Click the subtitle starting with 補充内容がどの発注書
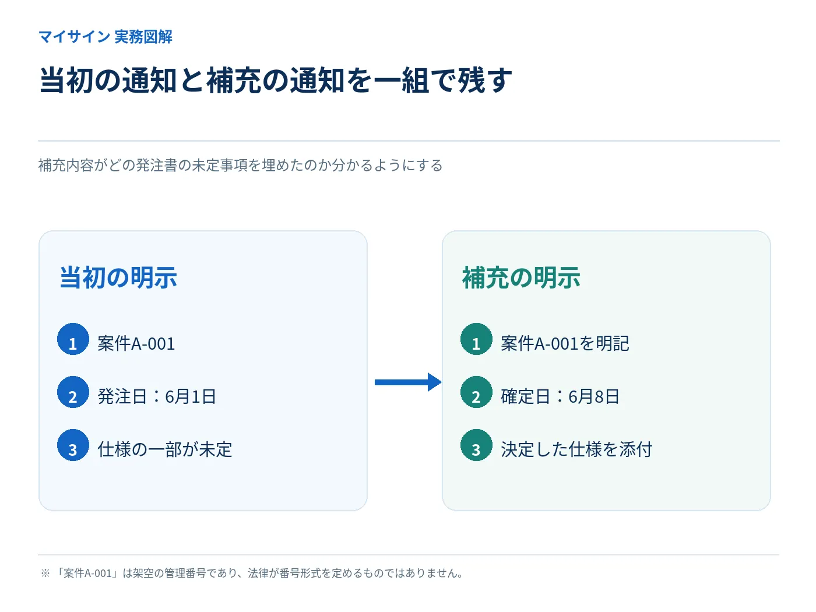816x612 pixels. point(241,166)
